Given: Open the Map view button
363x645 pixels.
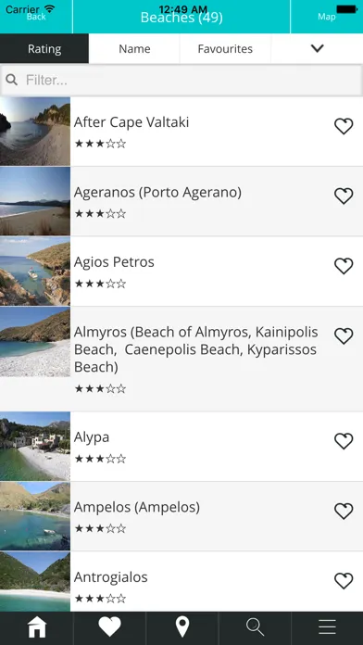Looking at the screenshot, I should click(327, 17).
